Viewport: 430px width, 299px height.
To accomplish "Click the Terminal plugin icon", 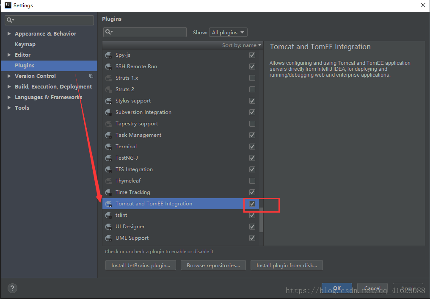I will [109, 147].
